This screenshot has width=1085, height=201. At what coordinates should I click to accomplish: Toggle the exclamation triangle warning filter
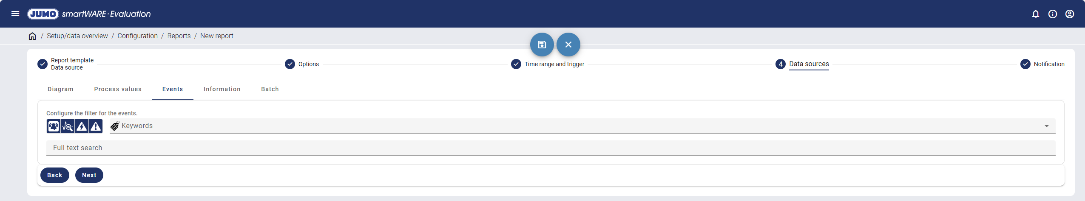pyautogui.click(x=96, y=126)
